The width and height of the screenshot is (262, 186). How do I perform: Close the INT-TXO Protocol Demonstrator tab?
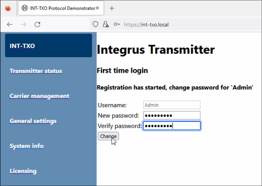(x=97, y=8)
